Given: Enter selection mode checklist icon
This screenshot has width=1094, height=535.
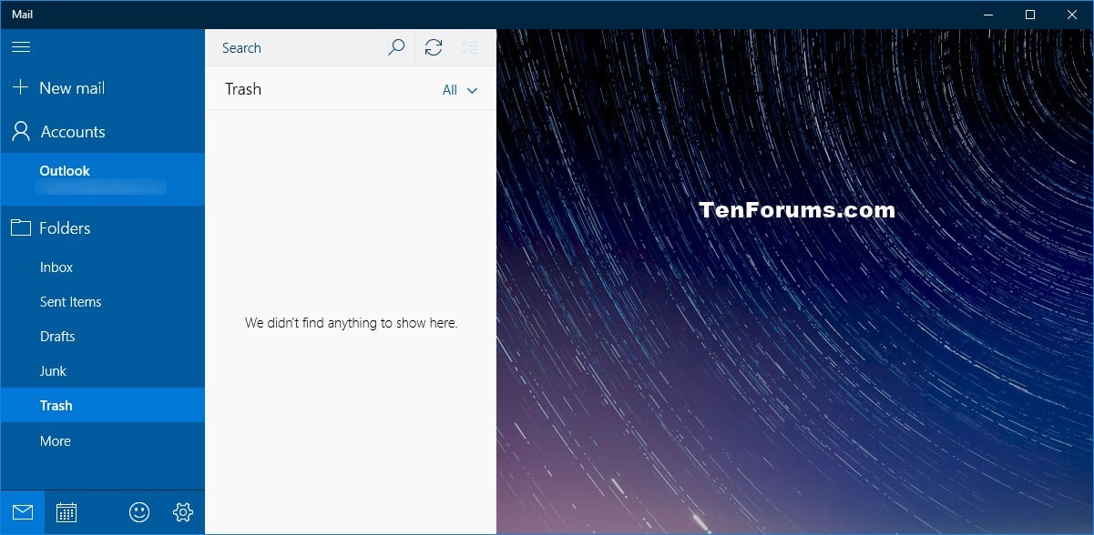Looking at the screenshot, I should point(471,47).
